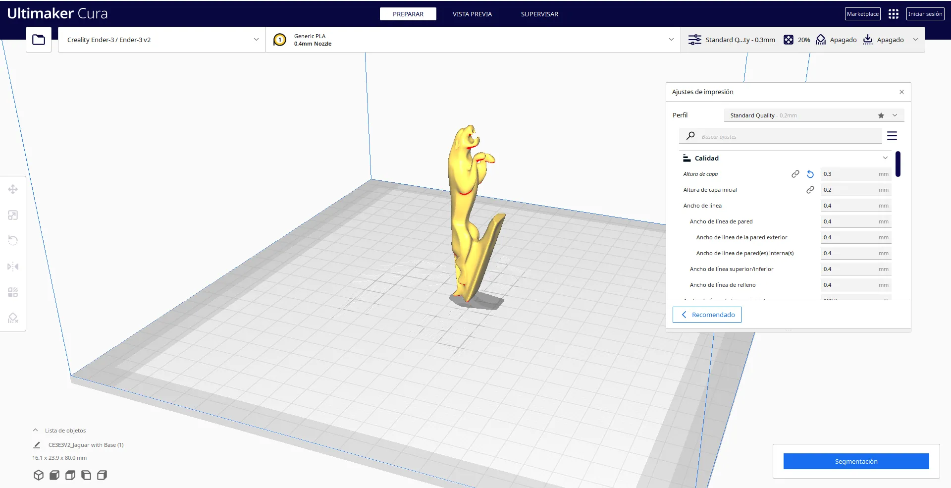Open file with the folder icon

[39, 40]
